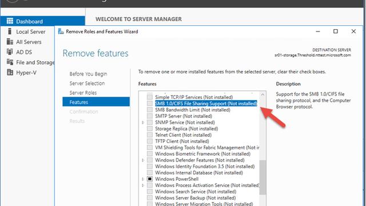This screenshot has width=366, height=206.
Task: Select Windows Search Service row
Action: (196, 192)
